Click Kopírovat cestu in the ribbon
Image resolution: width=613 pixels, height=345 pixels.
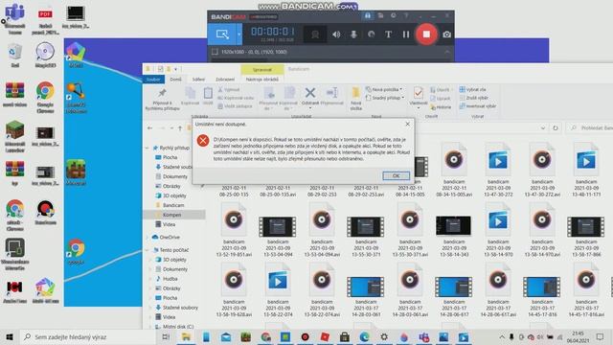pos(236,98)
